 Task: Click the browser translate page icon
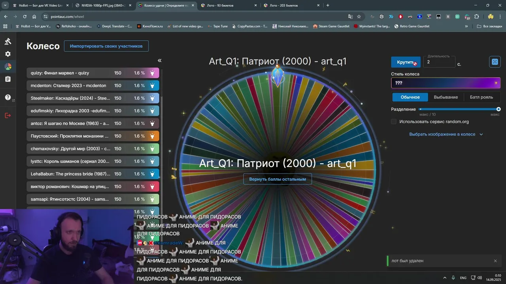pyautogui.click(x=350, y=17)
